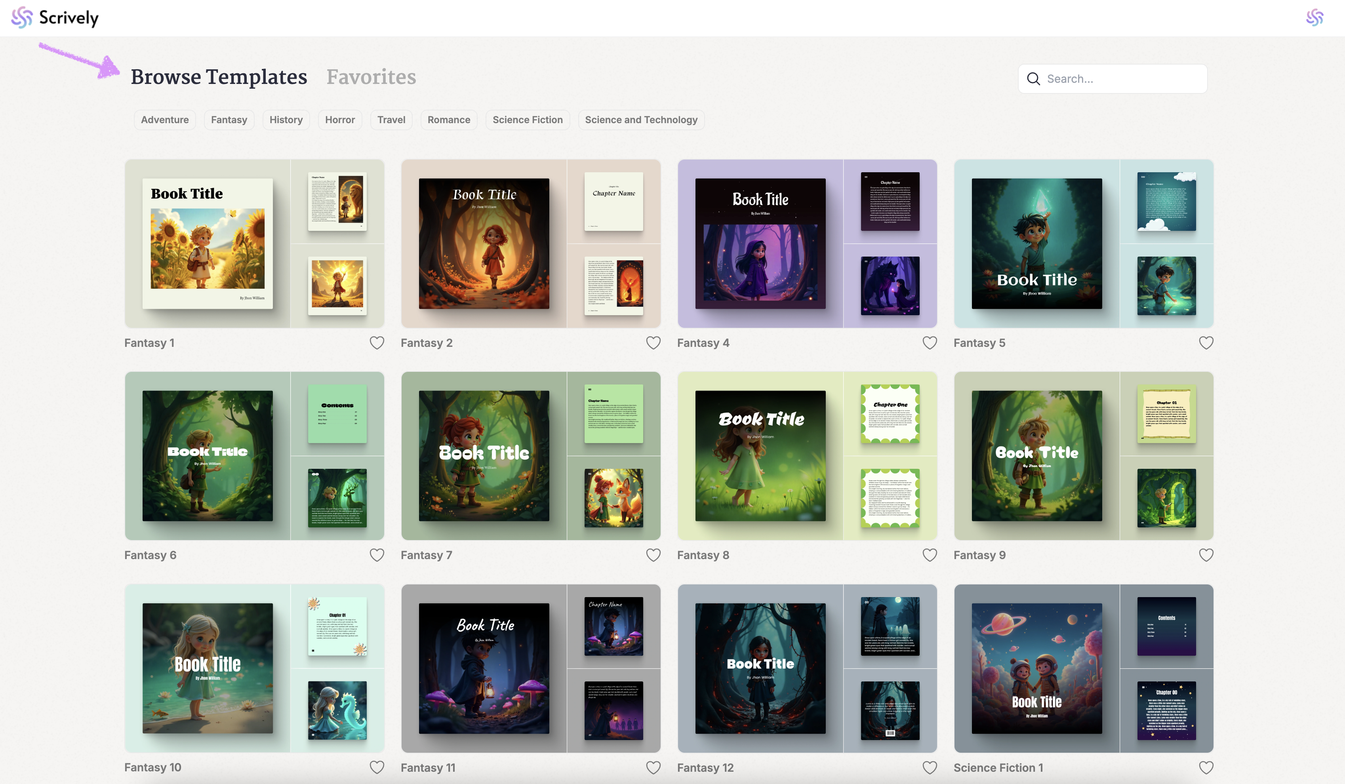This screenshot has height=784, width=1345.
Task: Favorite the Fantasy 1 template with the heart icon
Action: [377, 343]
